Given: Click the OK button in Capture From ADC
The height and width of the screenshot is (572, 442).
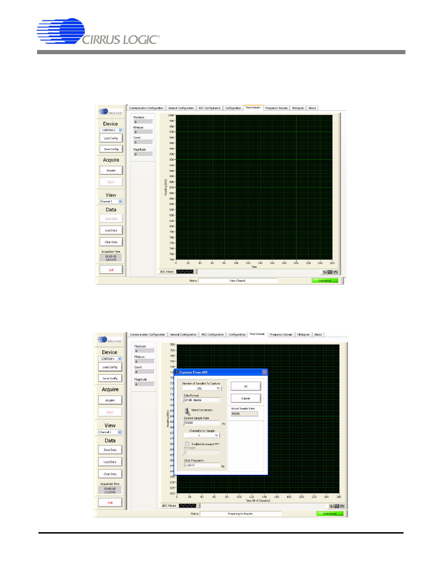Looking at the screenshot, I should pos(246,386).
